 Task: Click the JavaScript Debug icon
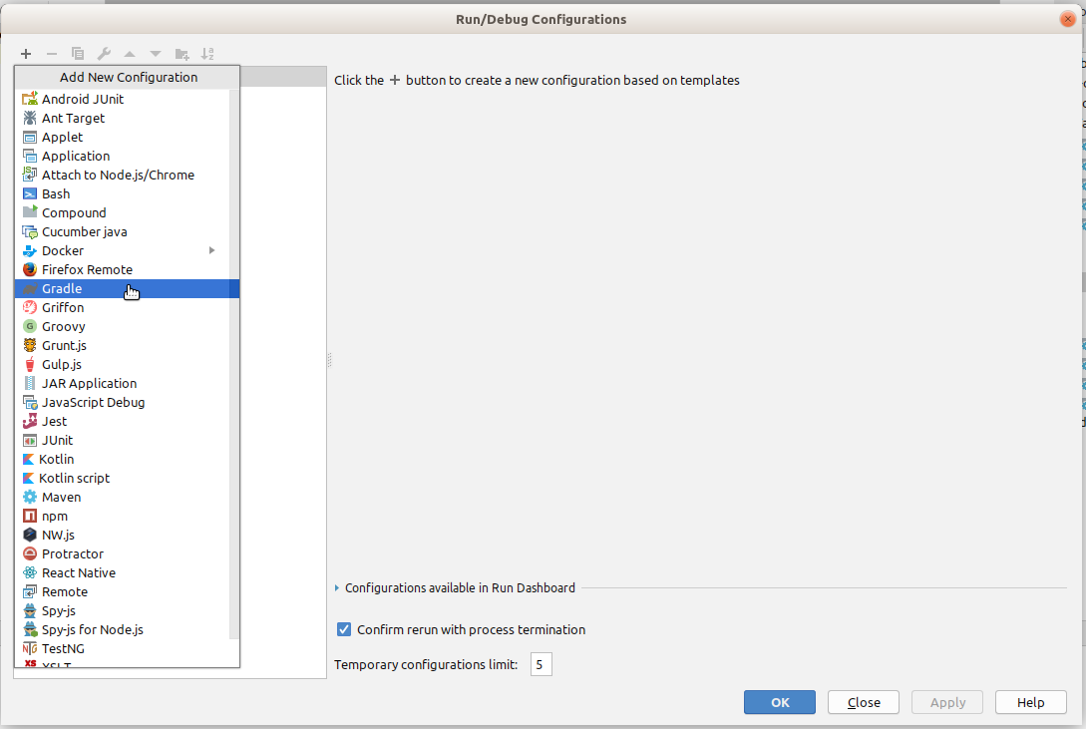[30, 402]
